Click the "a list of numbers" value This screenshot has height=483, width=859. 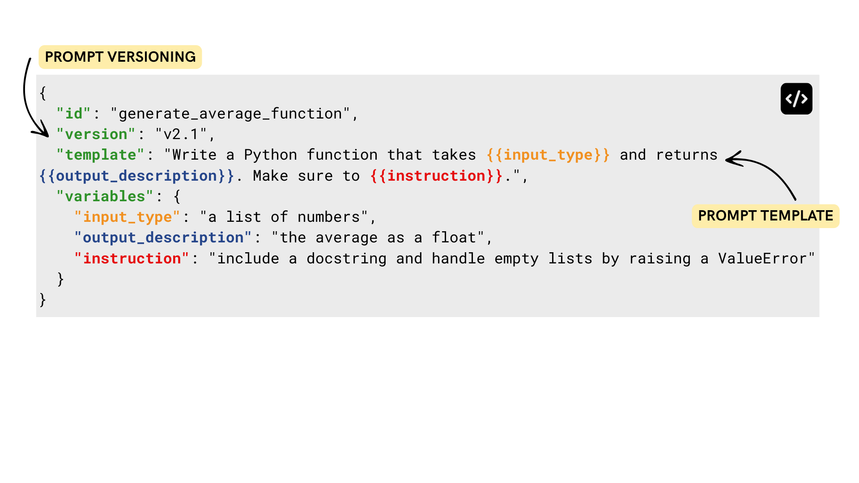pos(284,217)
